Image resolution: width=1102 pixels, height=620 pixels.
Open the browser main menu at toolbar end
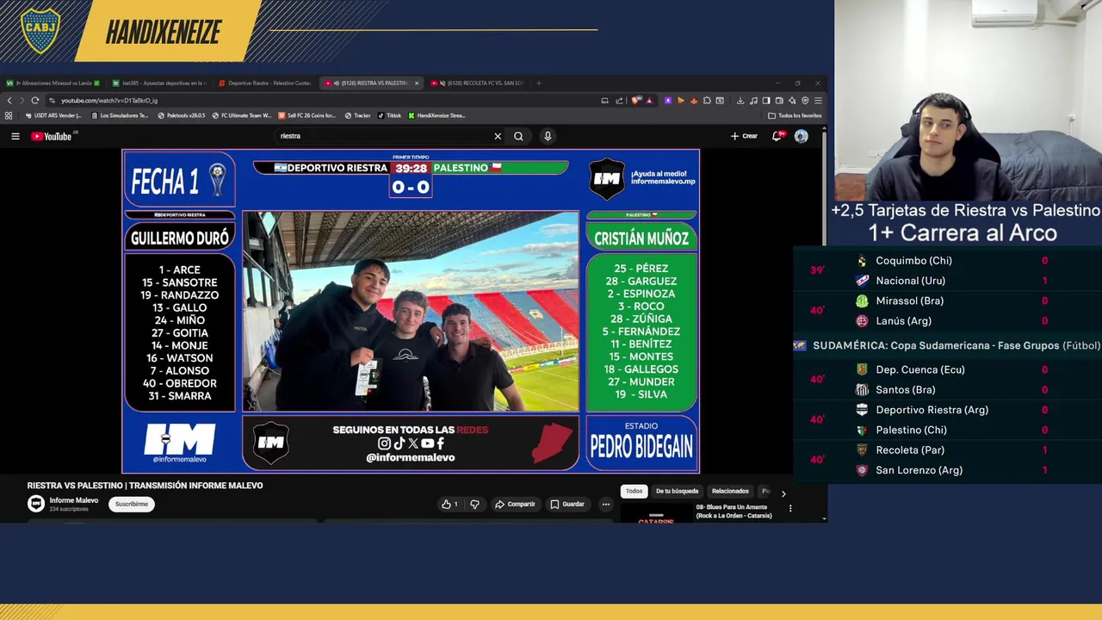[818, 100]
